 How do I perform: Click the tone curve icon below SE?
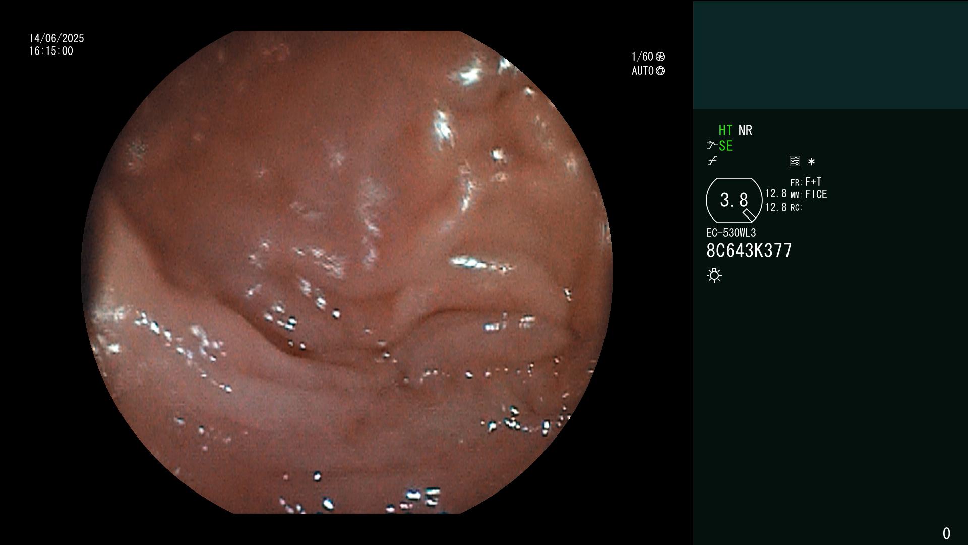[712, 161]
